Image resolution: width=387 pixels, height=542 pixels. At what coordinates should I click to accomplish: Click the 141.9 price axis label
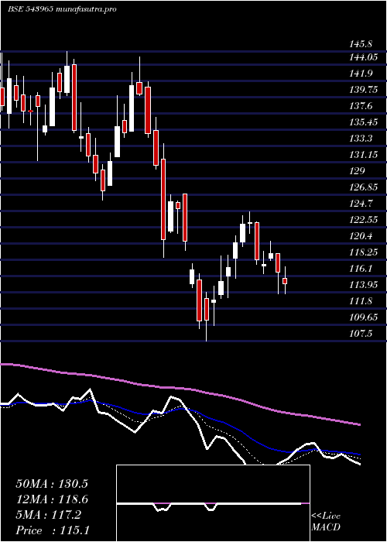[x=361, y=74]
